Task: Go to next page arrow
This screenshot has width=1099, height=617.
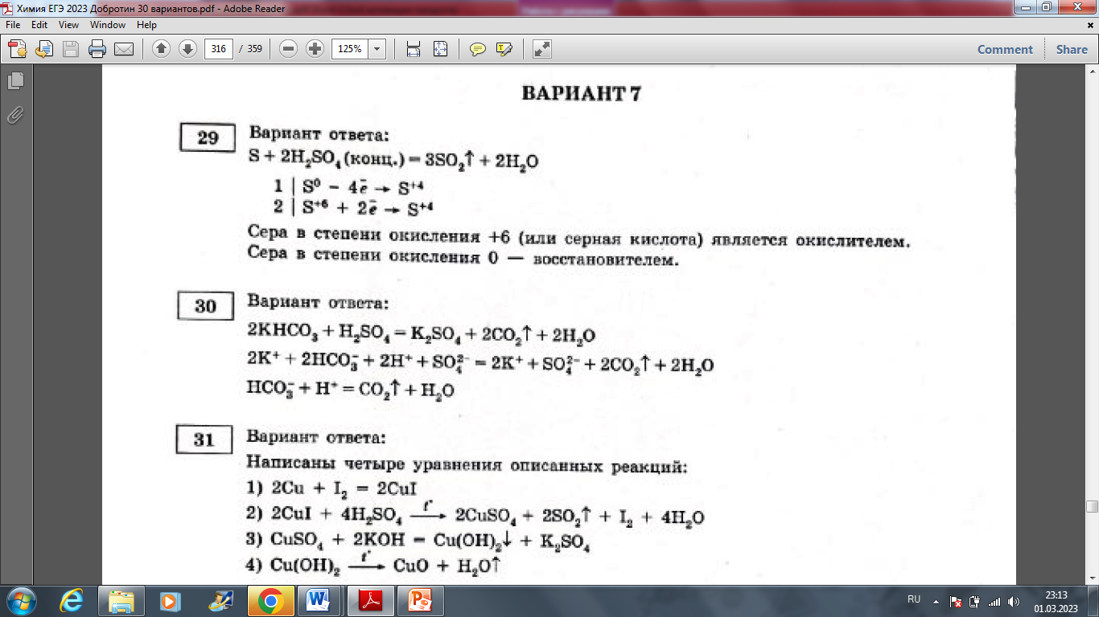Action: click(x=187, y=49)
